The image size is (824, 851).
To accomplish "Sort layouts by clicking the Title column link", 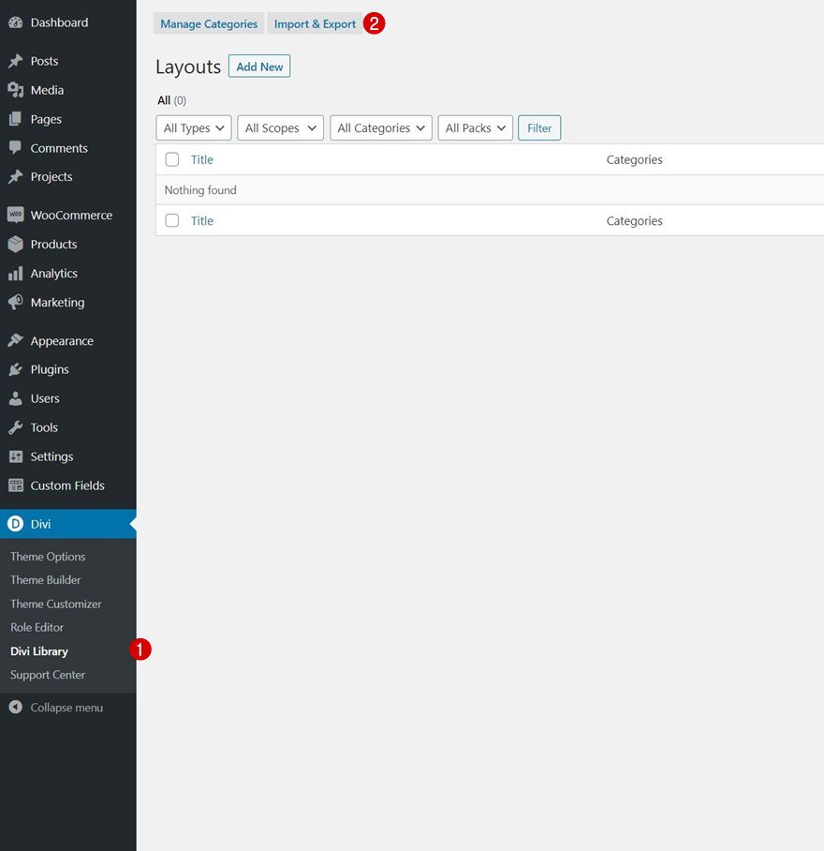I will (202, 159).
